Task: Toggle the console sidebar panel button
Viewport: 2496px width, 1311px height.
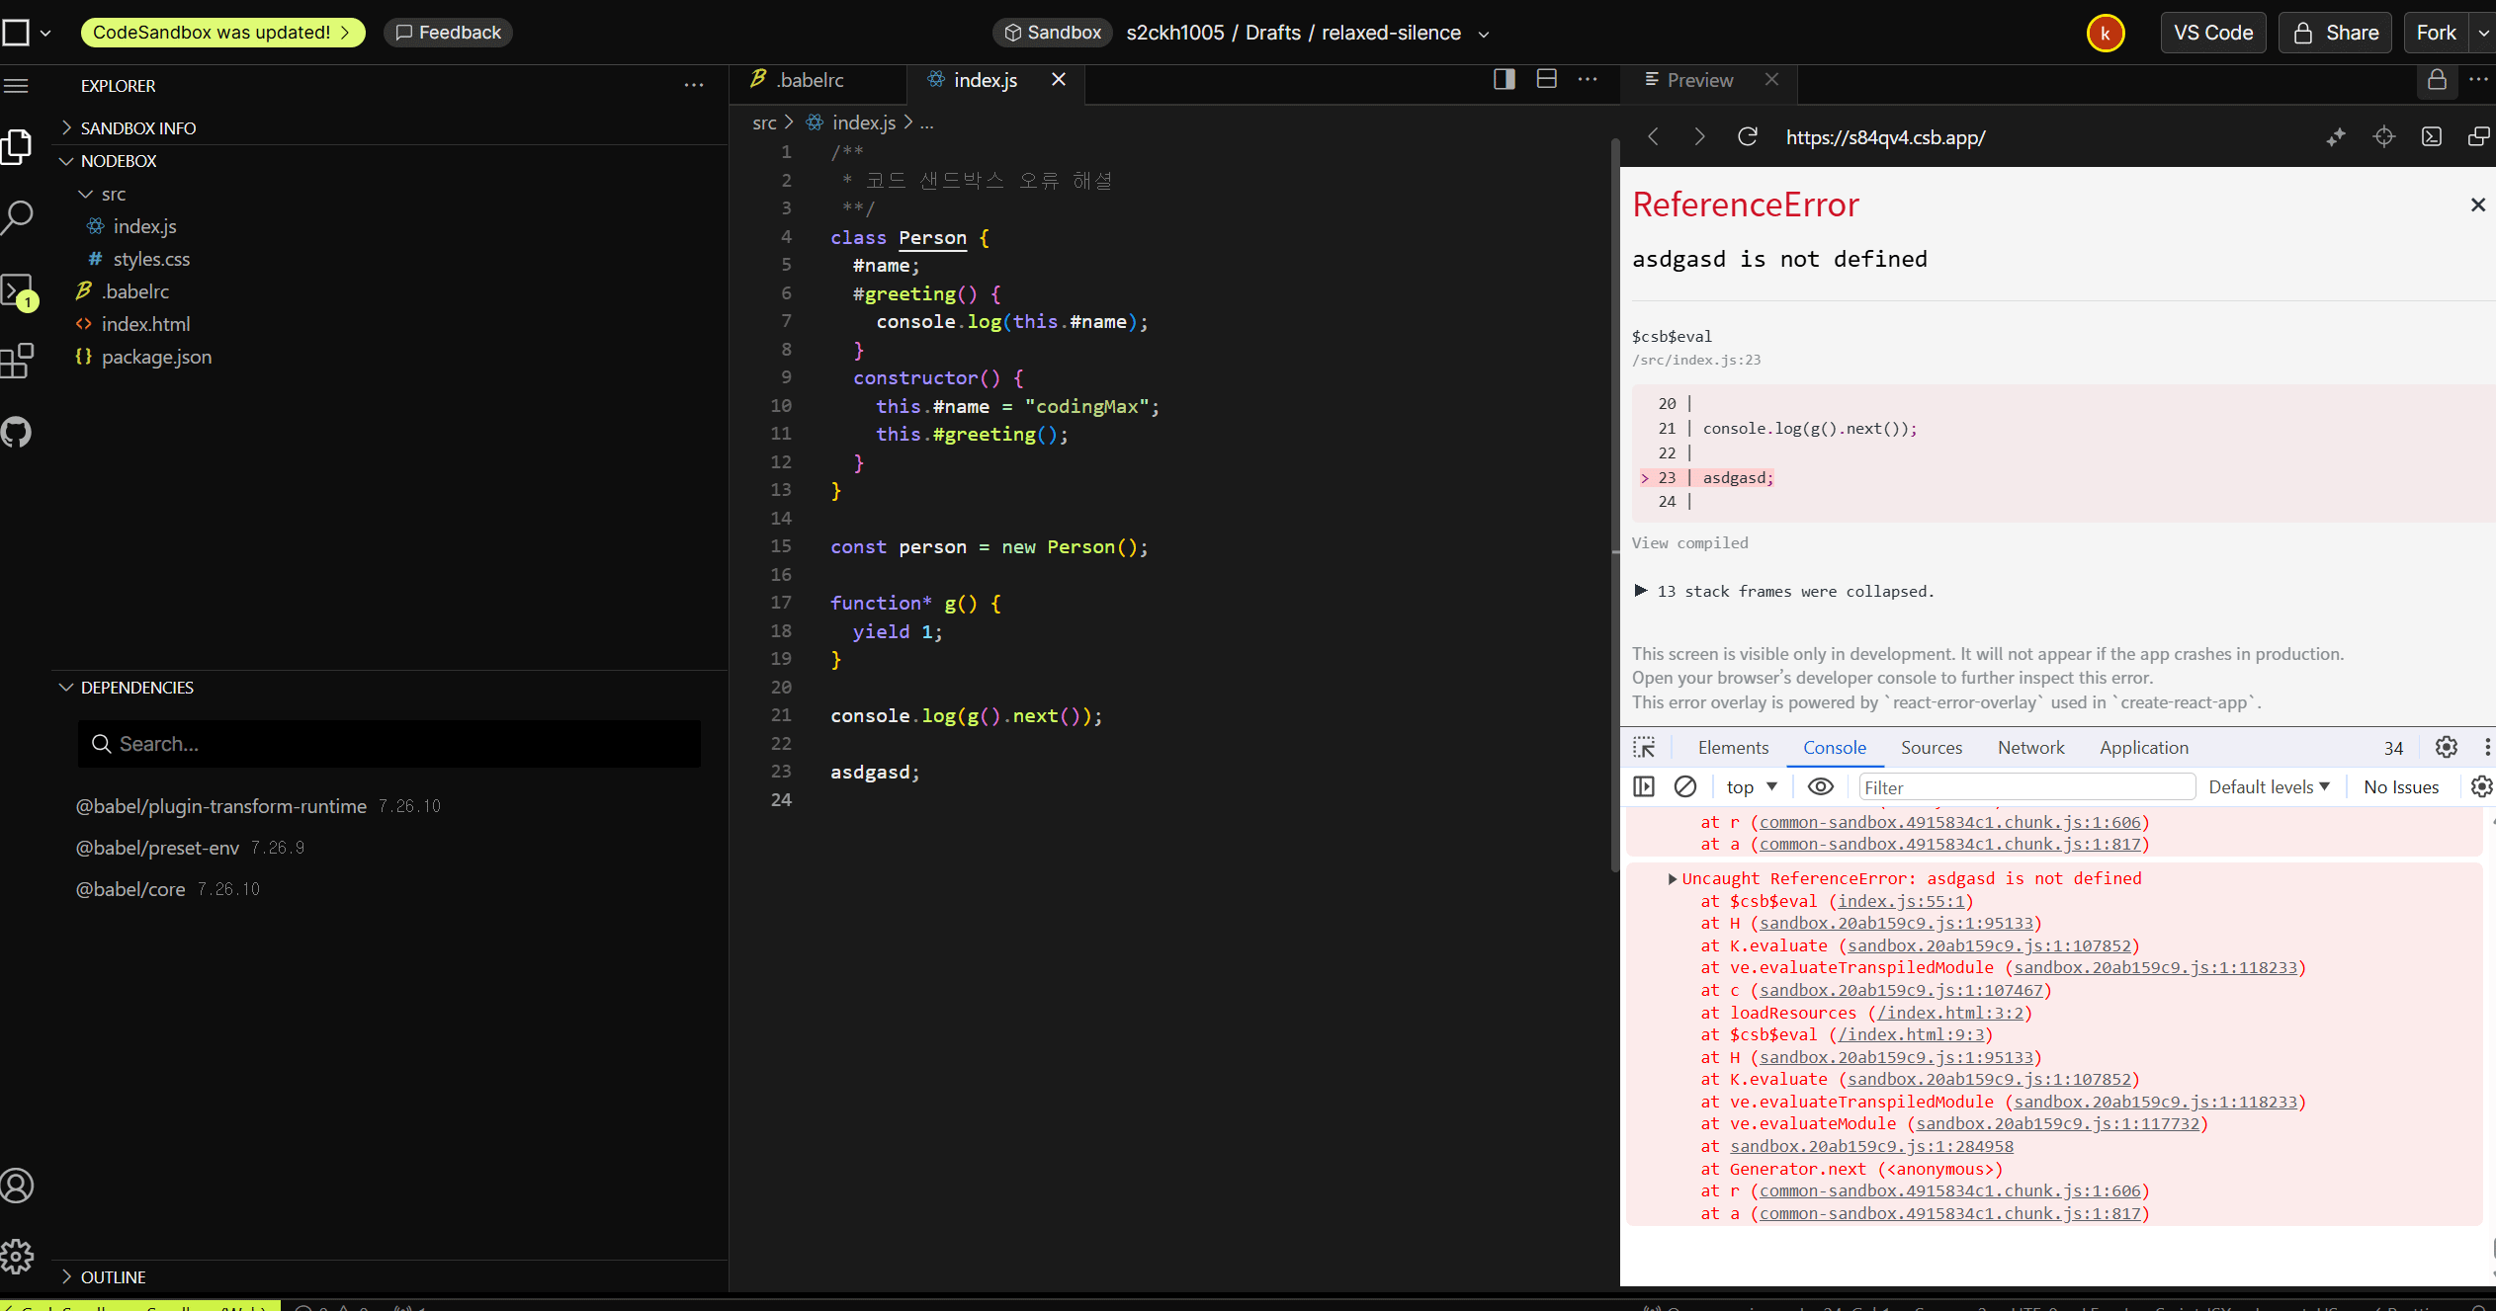Action: (x=1644, y=786)
